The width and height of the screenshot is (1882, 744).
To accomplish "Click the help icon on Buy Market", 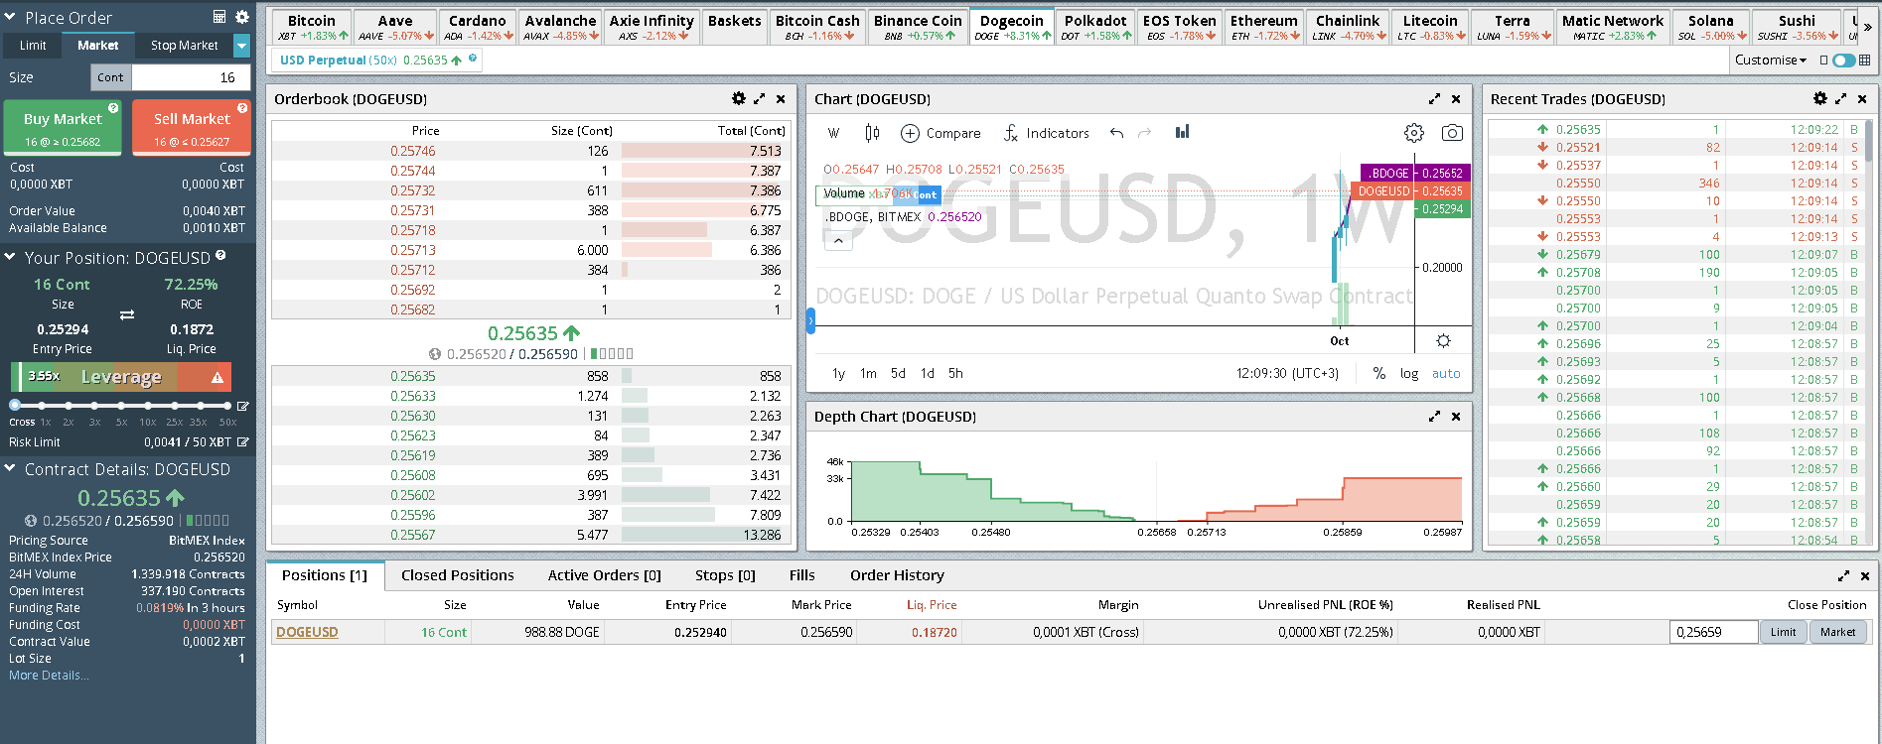I will click(x=113, y=108).
